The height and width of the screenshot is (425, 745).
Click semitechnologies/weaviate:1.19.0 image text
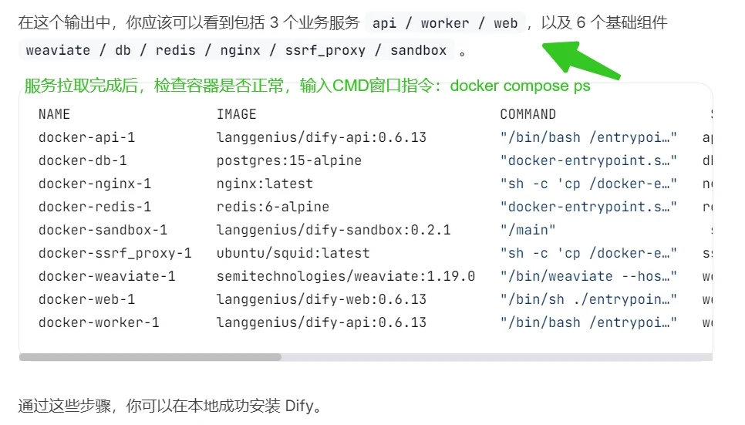pyautogui.click(x=346, y=276)
